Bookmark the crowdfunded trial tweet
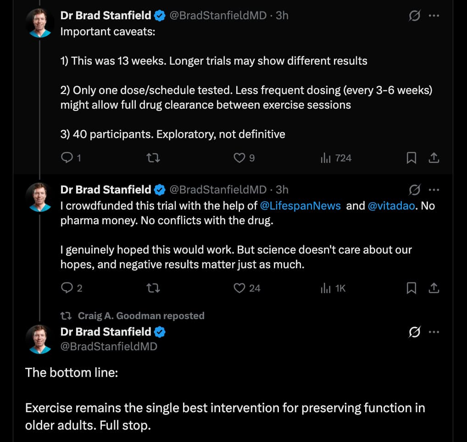 (x=411, y=288)
